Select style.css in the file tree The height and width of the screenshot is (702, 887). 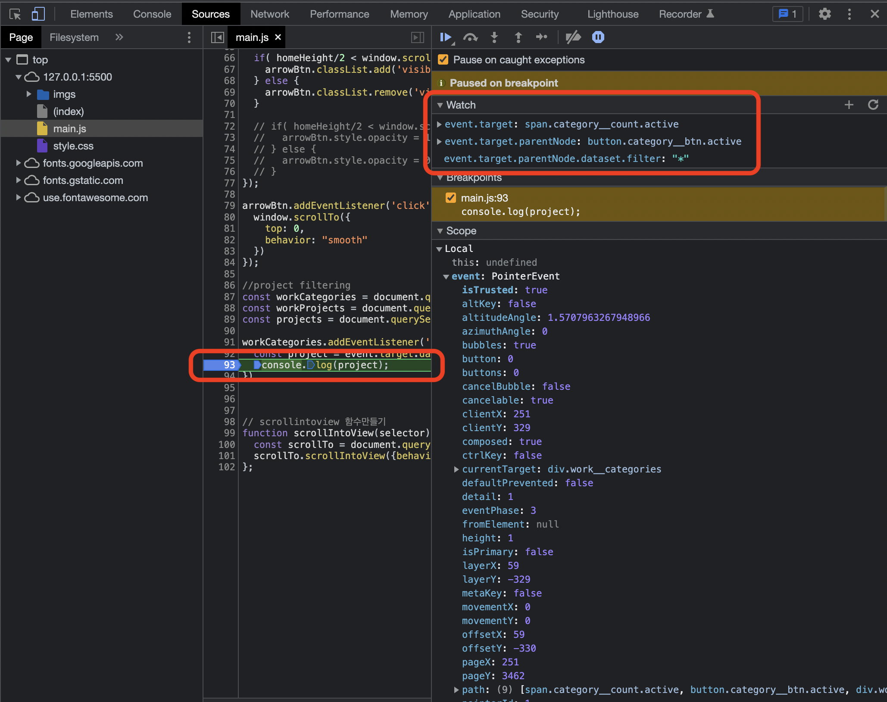tap(73, 146)
